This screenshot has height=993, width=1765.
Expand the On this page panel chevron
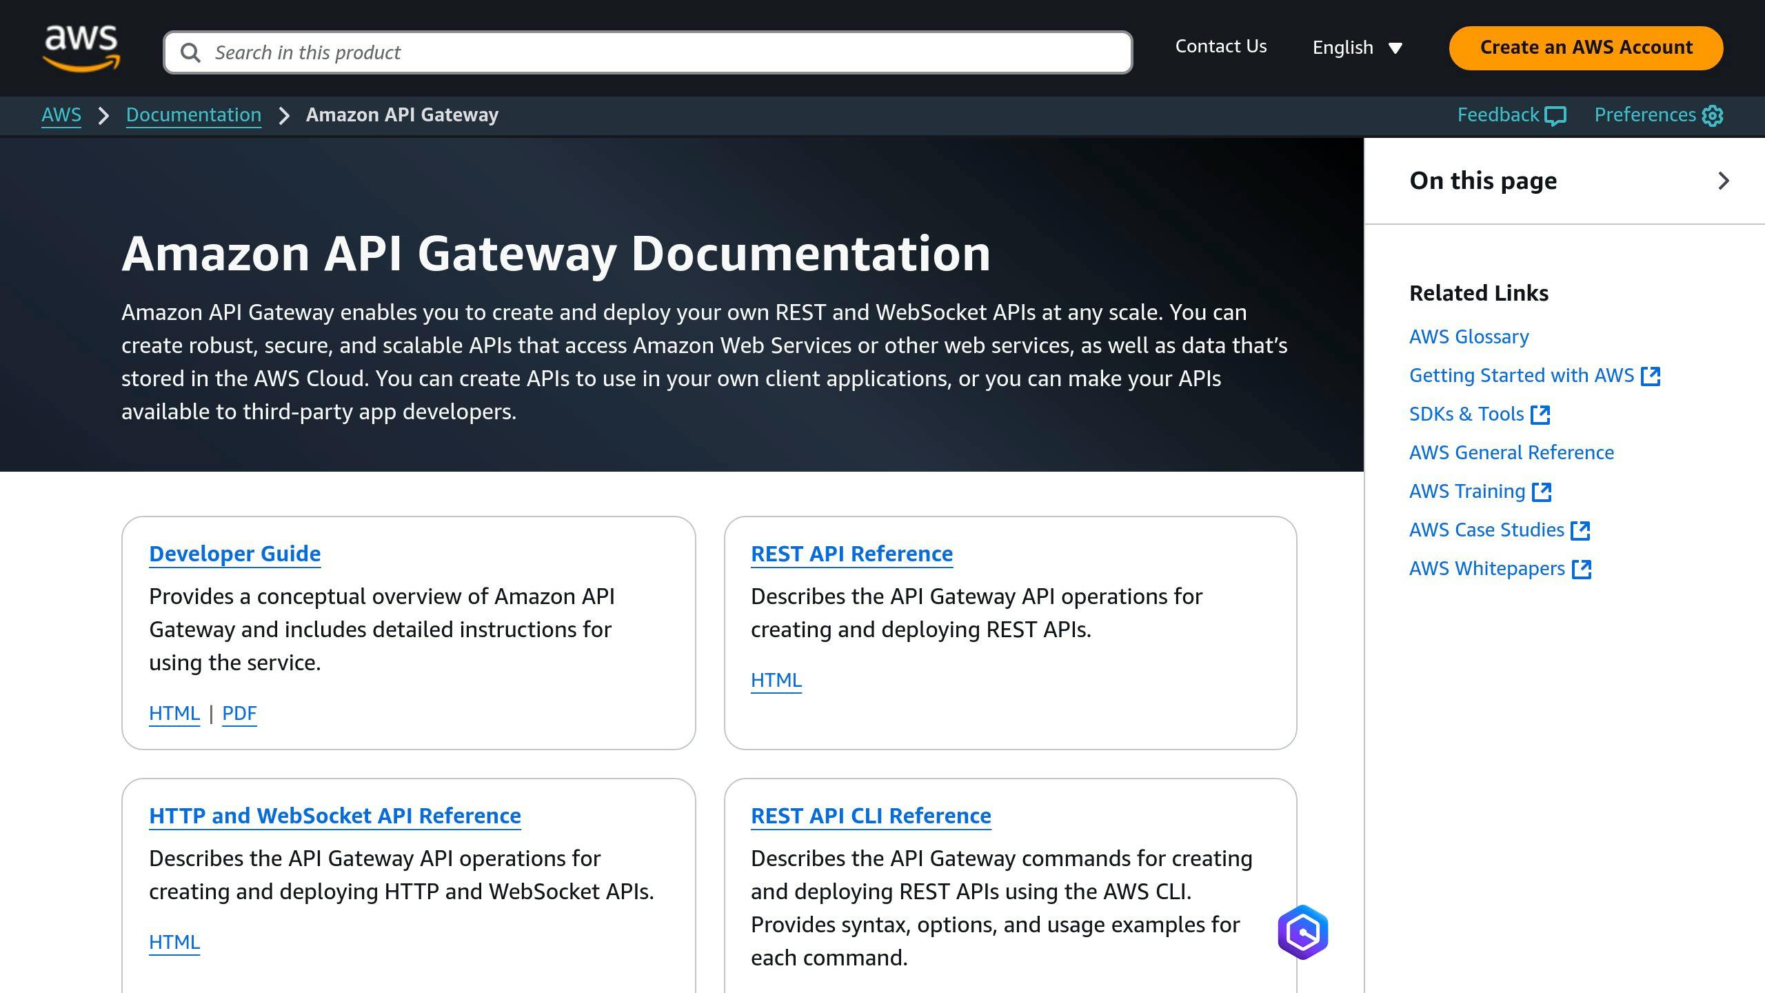tap(1724, 181)
